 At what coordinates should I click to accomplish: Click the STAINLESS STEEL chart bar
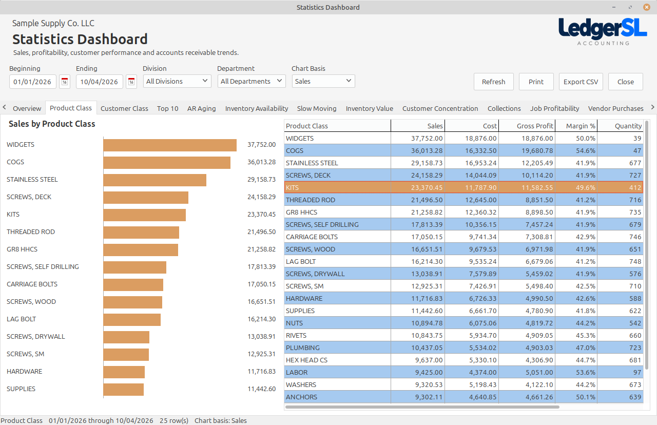pyautogui.click(x=154, y=180)
